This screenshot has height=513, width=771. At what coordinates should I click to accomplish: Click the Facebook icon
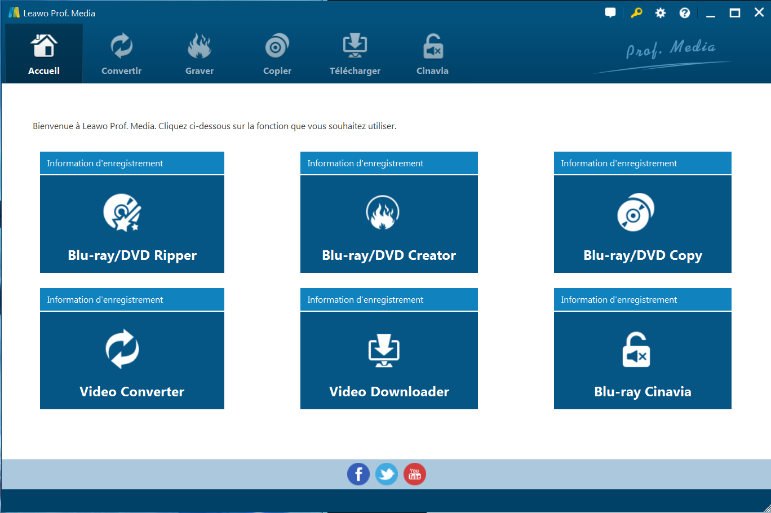coord(358,475)
